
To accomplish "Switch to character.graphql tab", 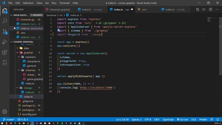I will 59,9.
